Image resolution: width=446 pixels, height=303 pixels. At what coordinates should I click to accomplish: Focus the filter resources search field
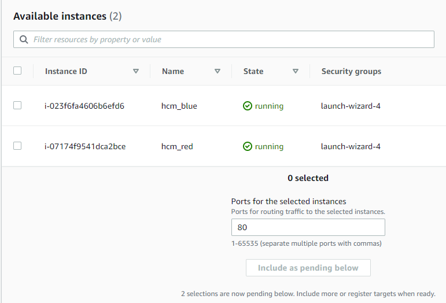(x=223, y=39)
